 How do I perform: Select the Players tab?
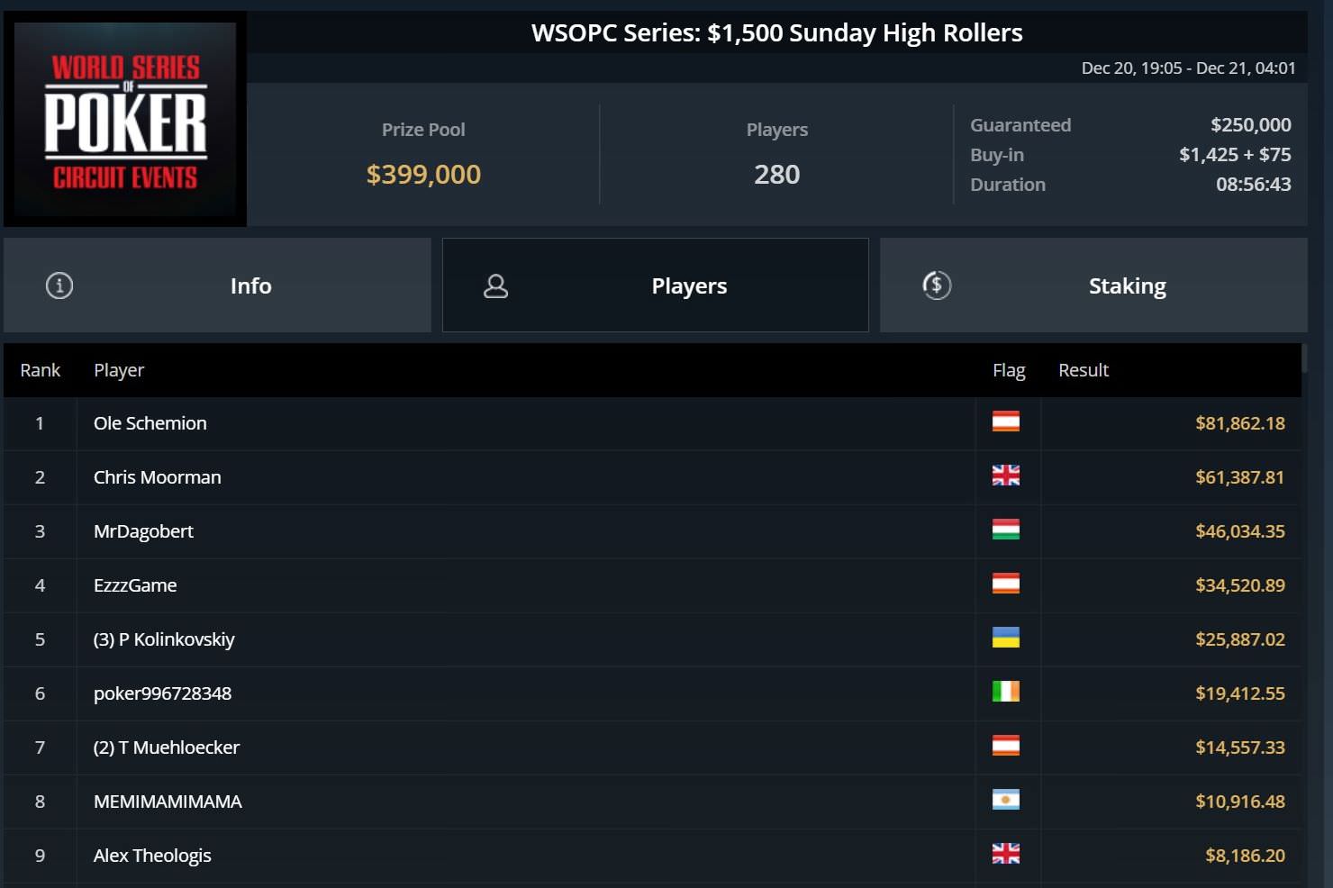click(656, 285)
